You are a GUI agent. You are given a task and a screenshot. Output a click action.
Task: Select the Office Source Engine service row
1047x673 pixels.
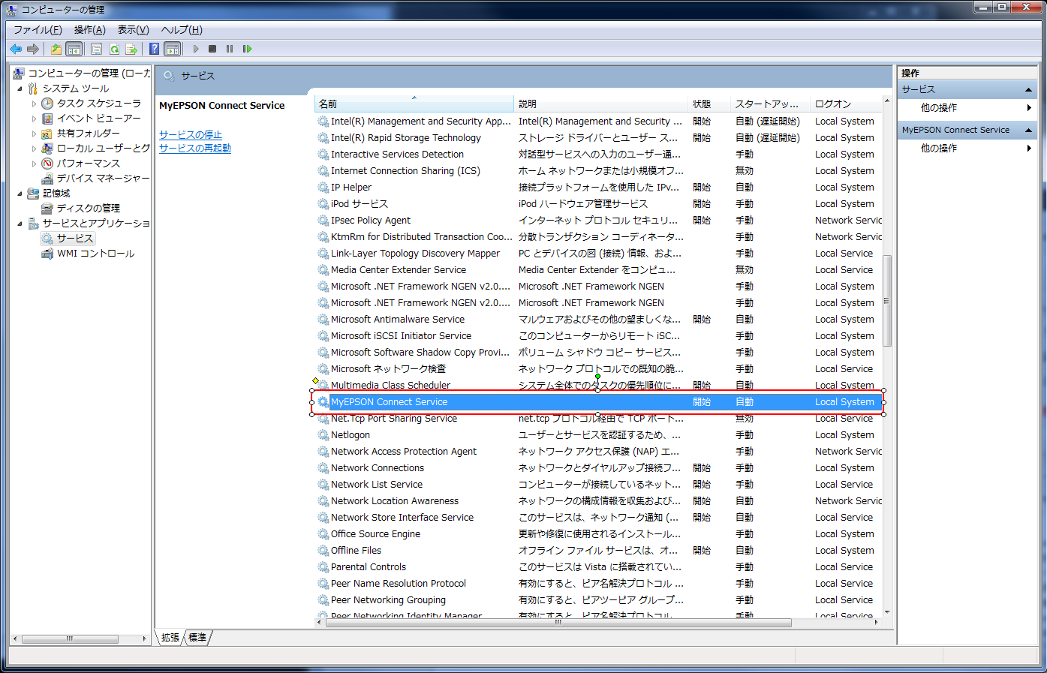tap(598, 533)
